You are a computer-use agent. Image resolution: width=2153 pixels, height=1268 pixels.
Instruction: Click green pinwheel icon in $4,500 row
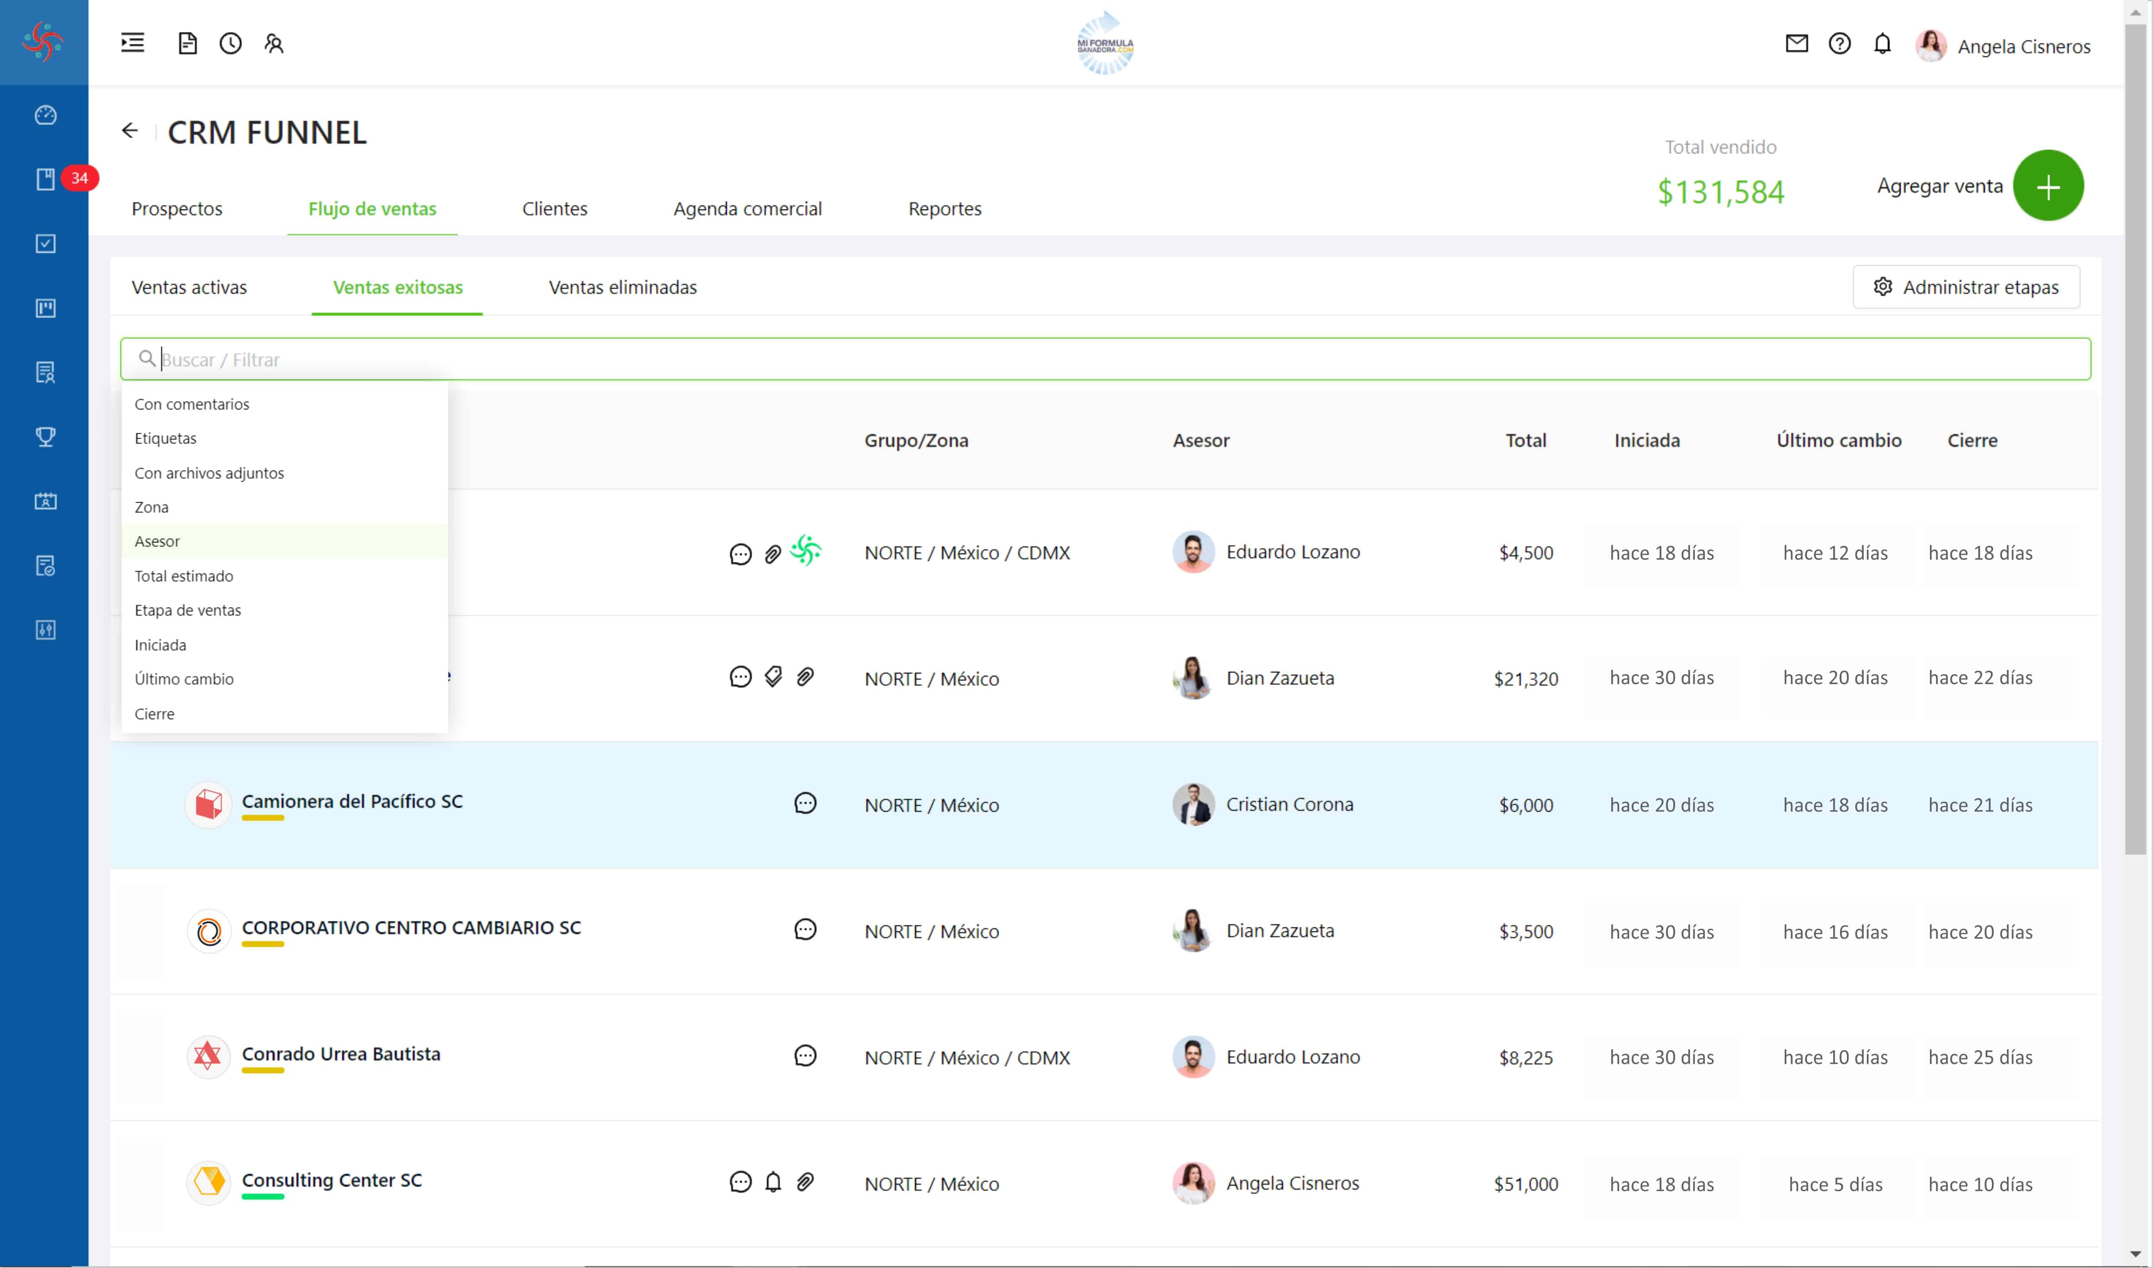click(805, 551)
